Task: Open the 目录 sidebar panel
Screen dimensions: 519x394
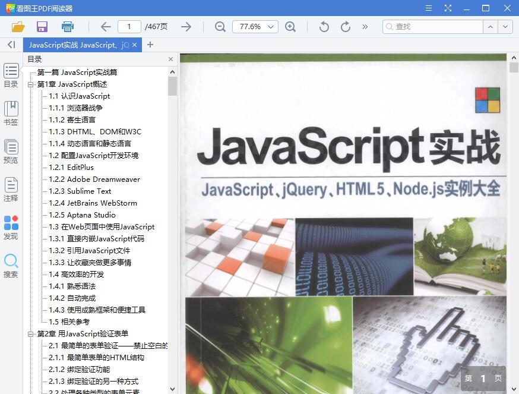Action: coord(11,75)
